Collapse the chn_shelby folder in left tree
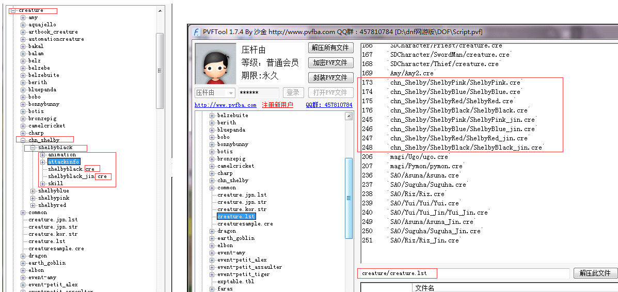The height and width of the screenshot is (292, 618). click(23, 140)
